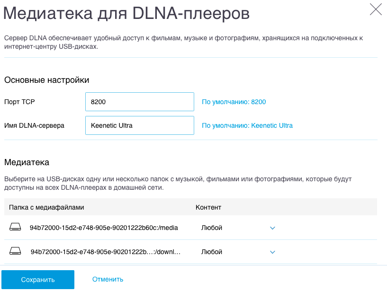Click the DLNA server name input field
Image resolution: width=387 pixels, height=291 pixels.
point(140,125)
